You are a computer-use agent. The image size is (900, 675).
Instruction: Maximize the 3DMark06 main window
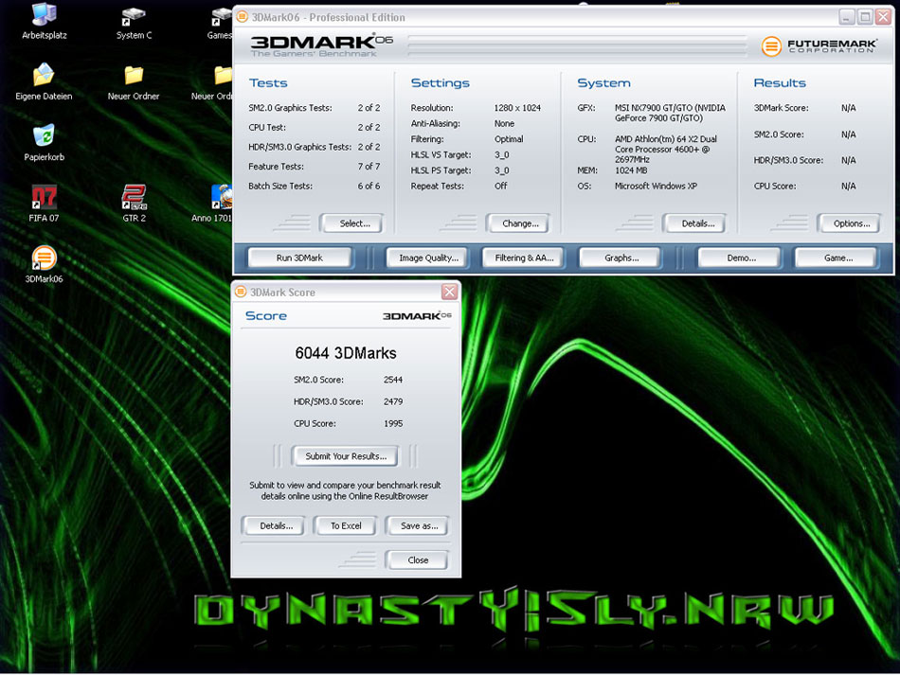[865, 17]
